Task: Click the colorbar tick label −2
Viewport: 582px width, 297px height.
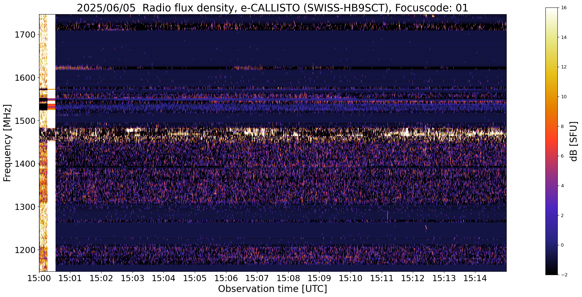Action: [x=564, y=275]
